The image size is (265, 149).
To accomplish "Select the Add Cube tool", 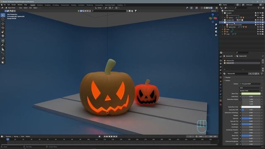I will pos(3,54).
